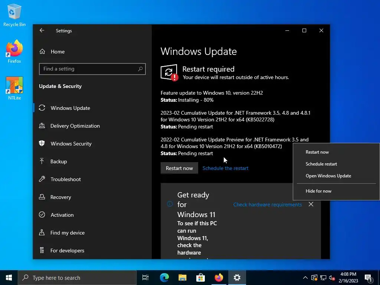Click the 'Installing - 80%' status text

[x=196, y=100]
